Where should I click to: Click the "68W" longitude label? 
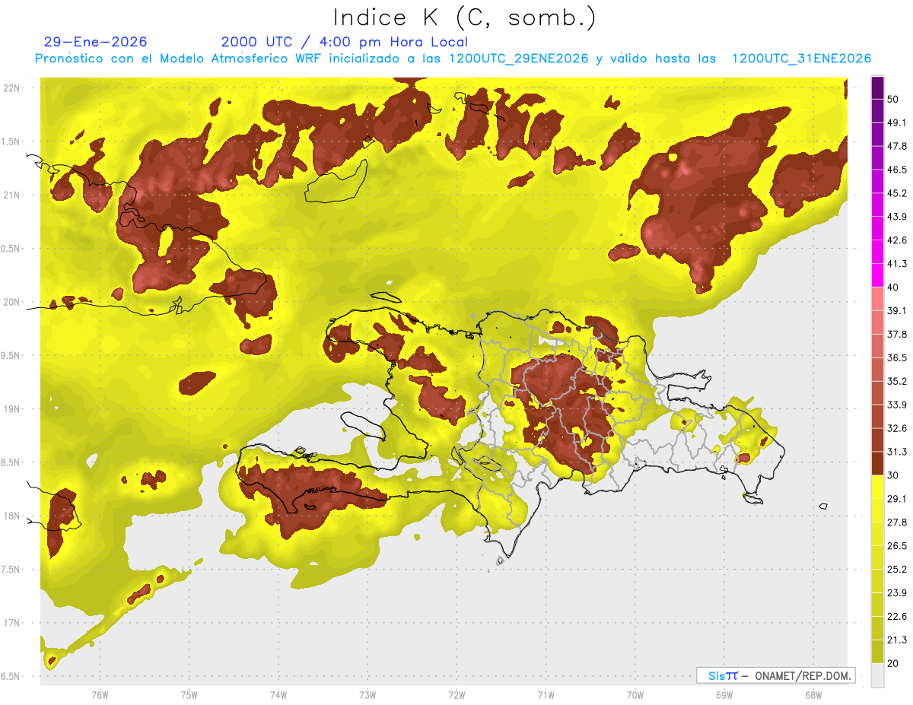[813, 694]
